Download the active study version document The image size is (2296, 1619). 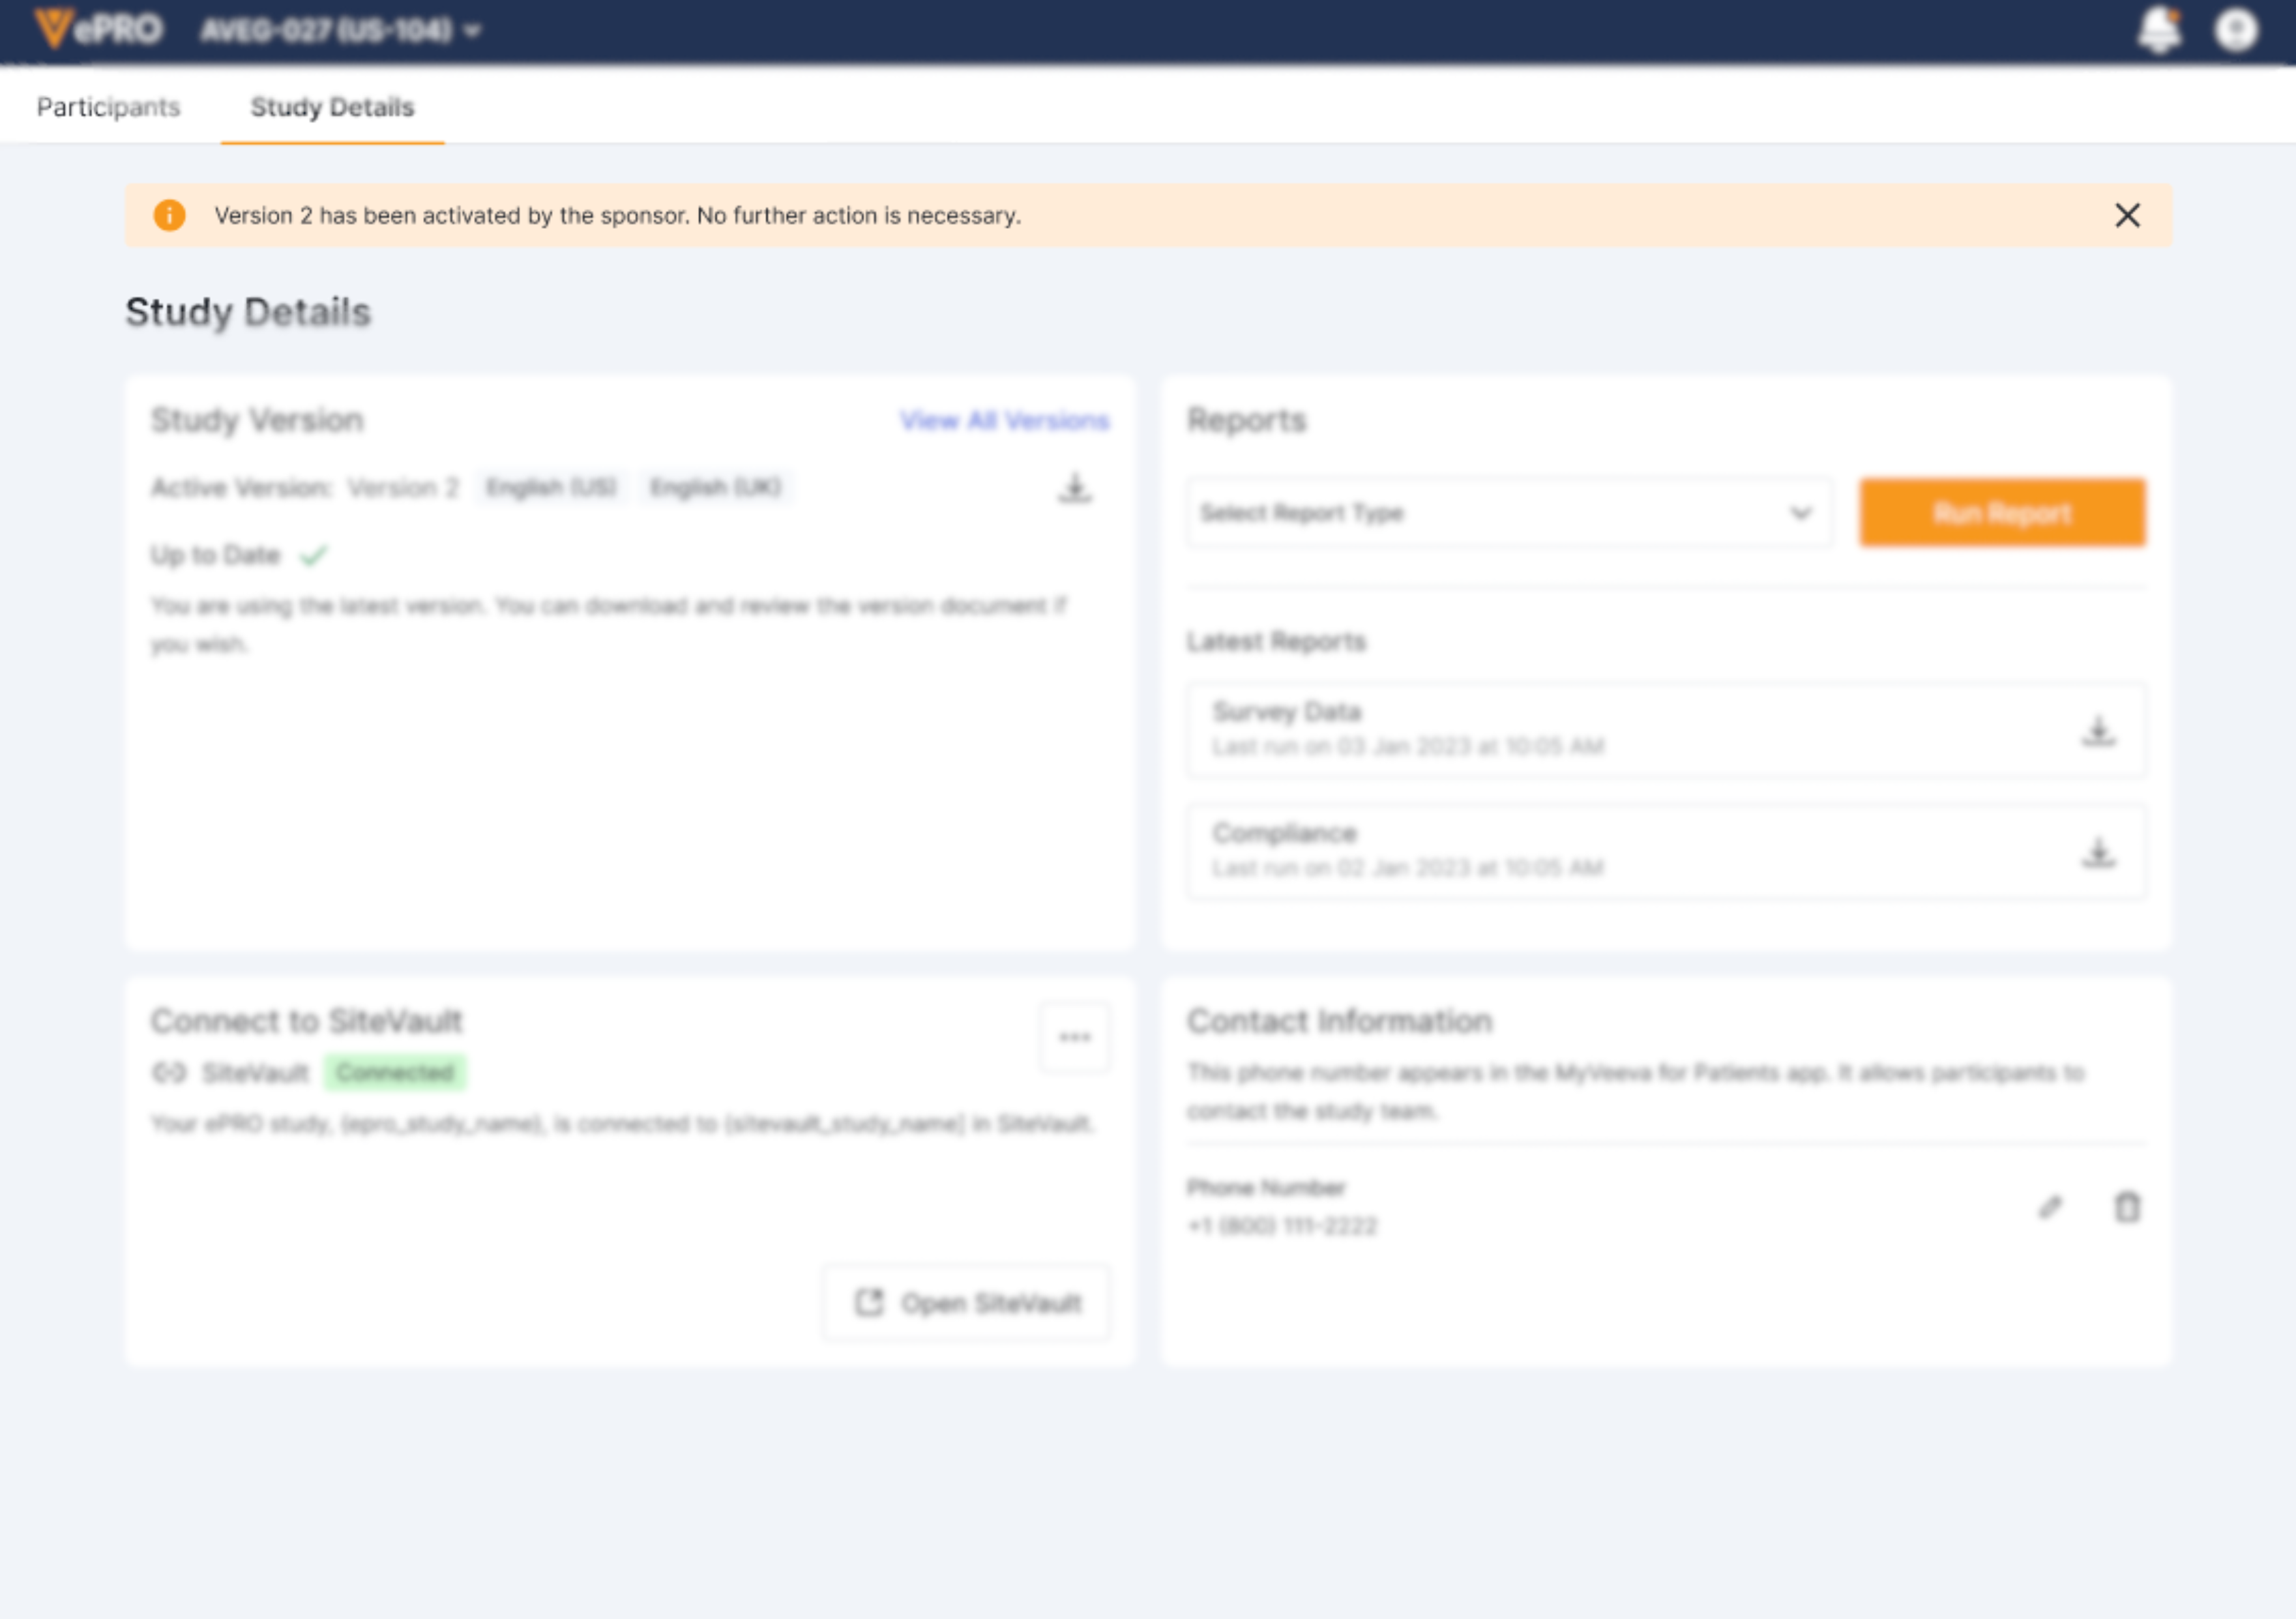pos(1075,488)
